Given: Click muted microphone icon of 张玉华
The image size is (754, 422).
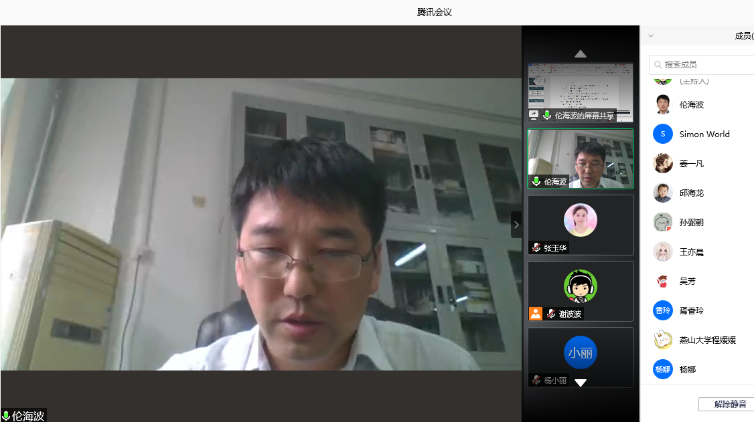Looking at the screenshot, I should click(x=536, y=247).
